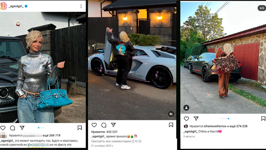Open comments on the blue handbag post
This screenshot has width=266, height=150.
coord(13,128)
